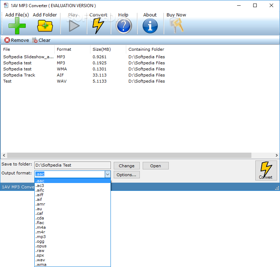Click the status bar resize grip
280x267 pixels.
tap(277, 188)
